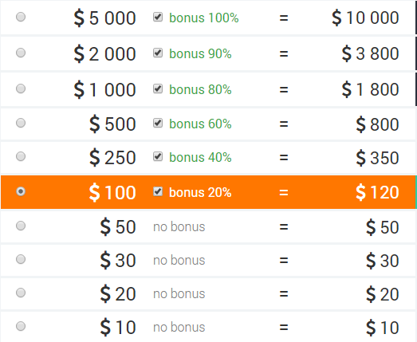Click the $10 000 total amount
The width and height of the screenshot is (417, 342).
pos(365,18)
